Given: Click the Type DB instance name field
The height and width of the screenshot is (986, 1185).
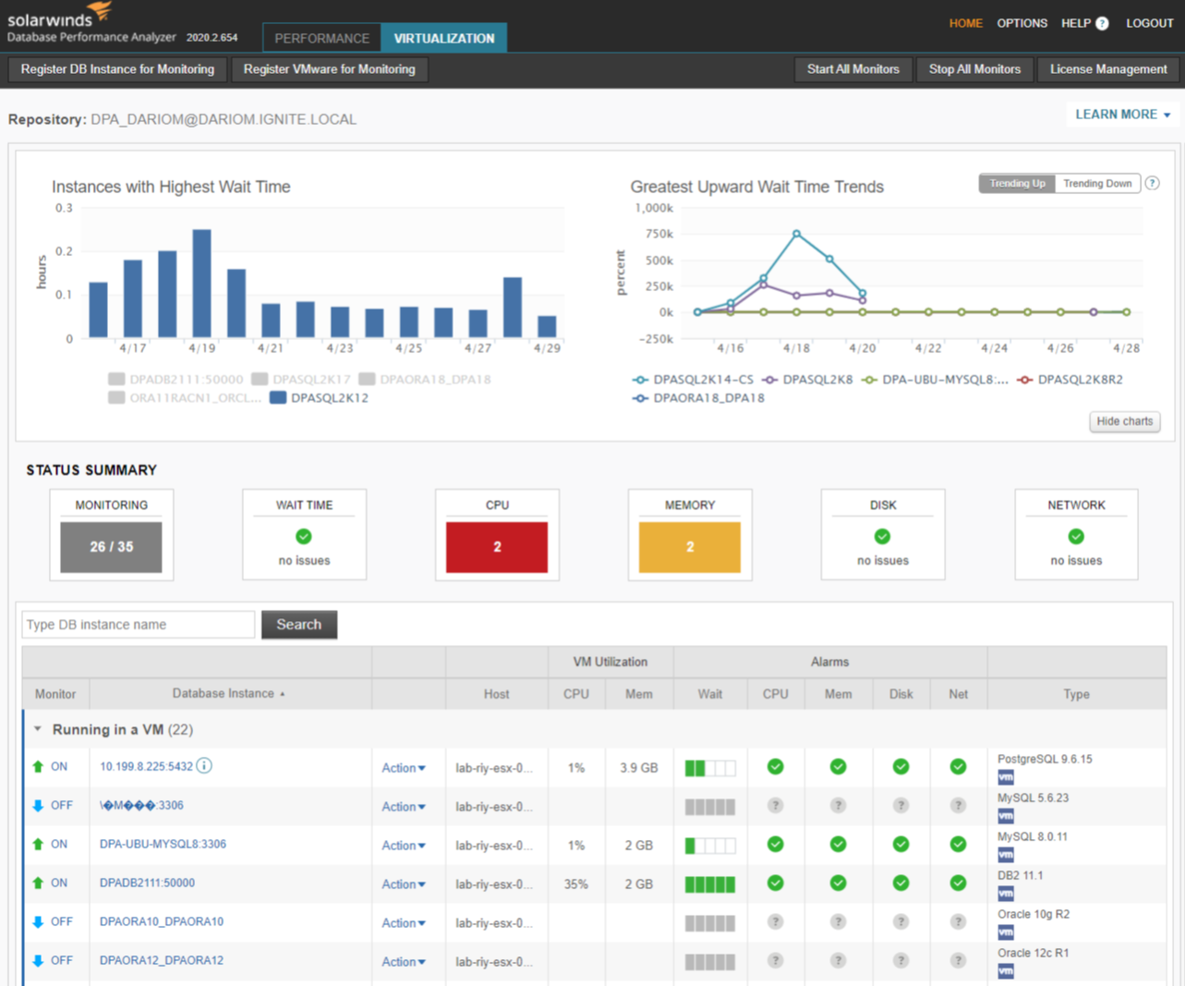Looking at the screenshot, I should [139, 625].
